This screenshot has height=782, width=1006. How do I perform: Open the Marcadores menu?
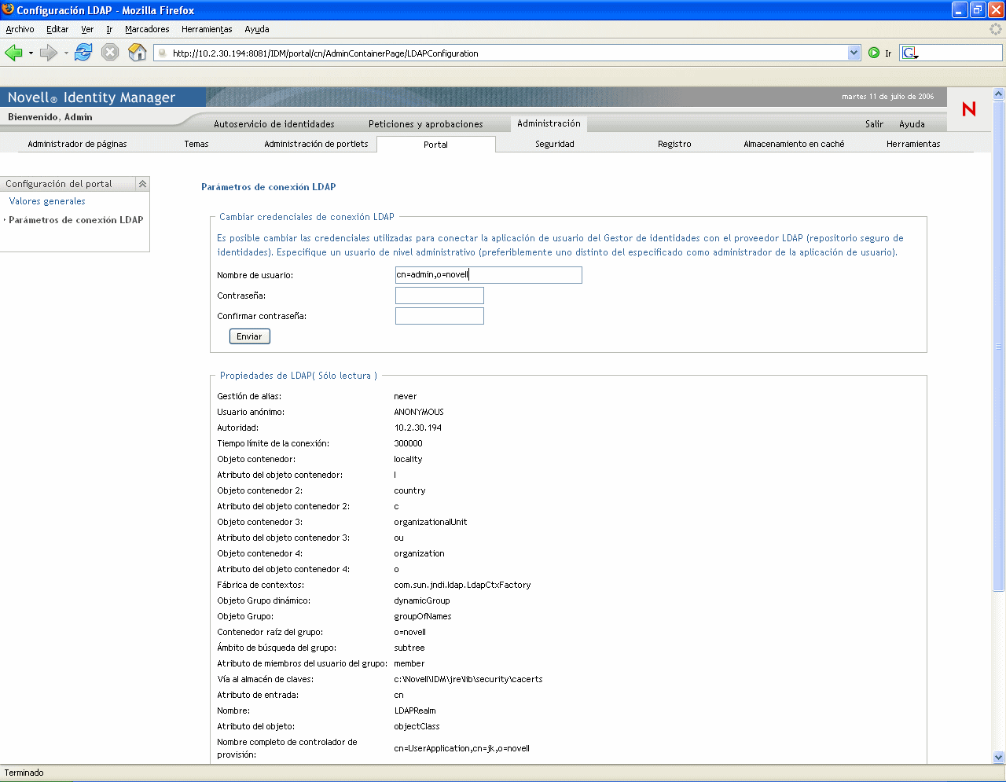click(147, 29)
